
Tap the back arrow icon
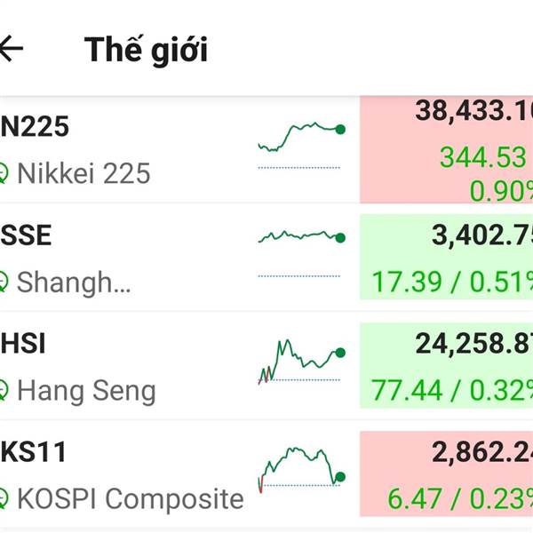tap(11, 48)
